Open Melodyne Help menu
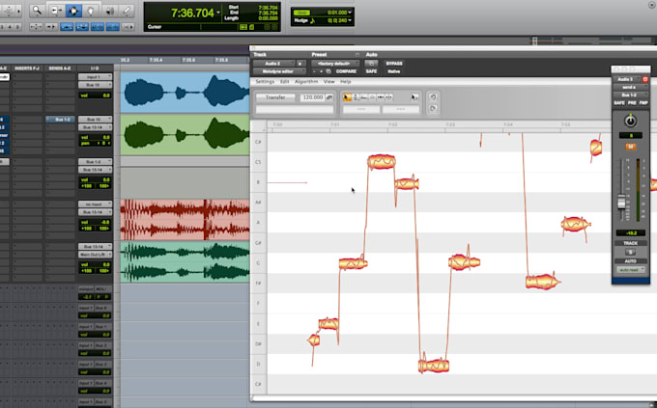Image resolution: width=657 pixels, height=408 pixels. (345, 82)
